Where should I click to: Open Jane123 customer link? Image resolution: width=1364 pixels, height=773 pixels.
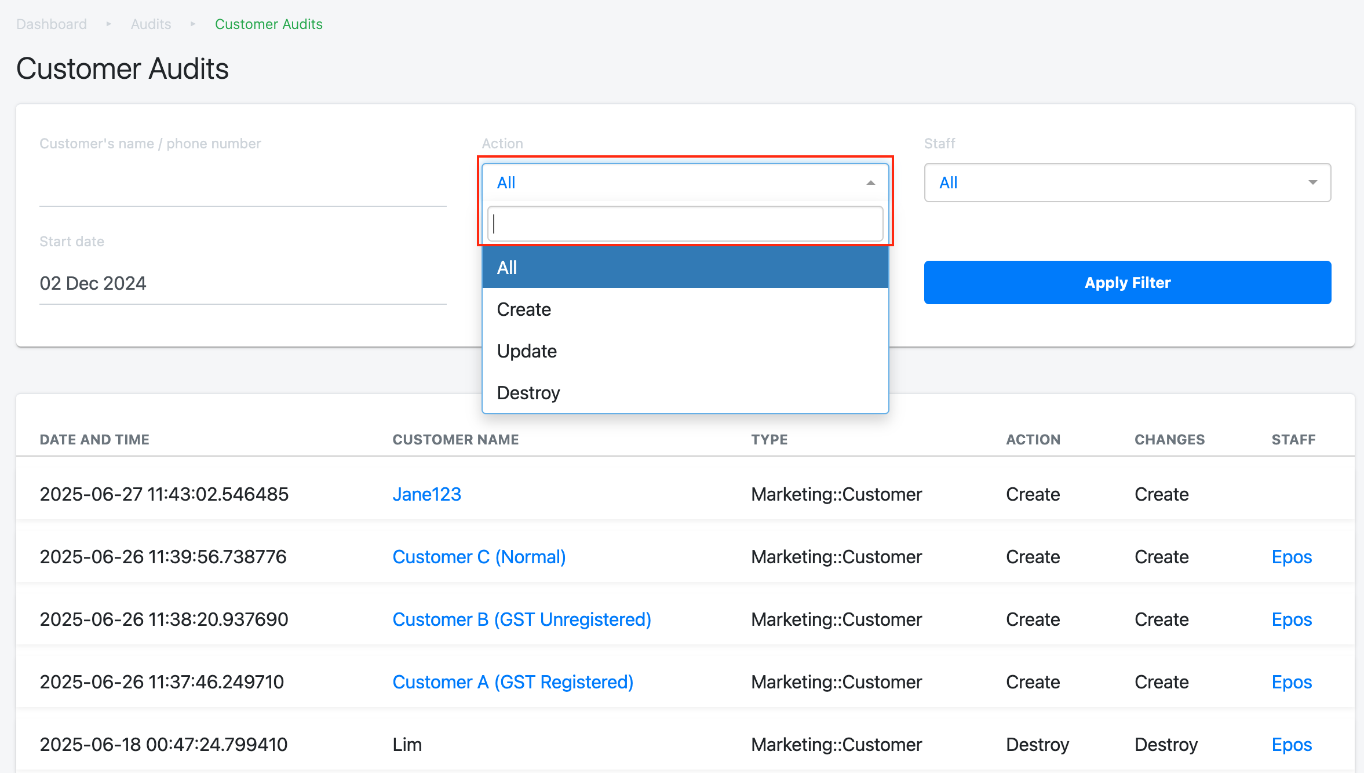click(426, 494)
